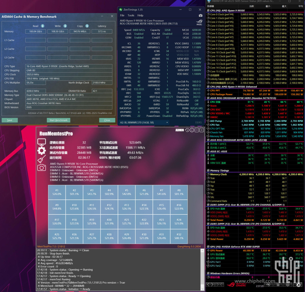
Task: Click the tRFC (ns) value 133.3333 in ZenTimings
Action: [139, 89]
